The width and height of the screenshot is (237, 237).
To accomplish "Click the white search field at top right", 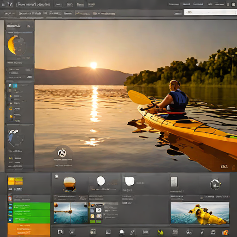I will 210,12.
